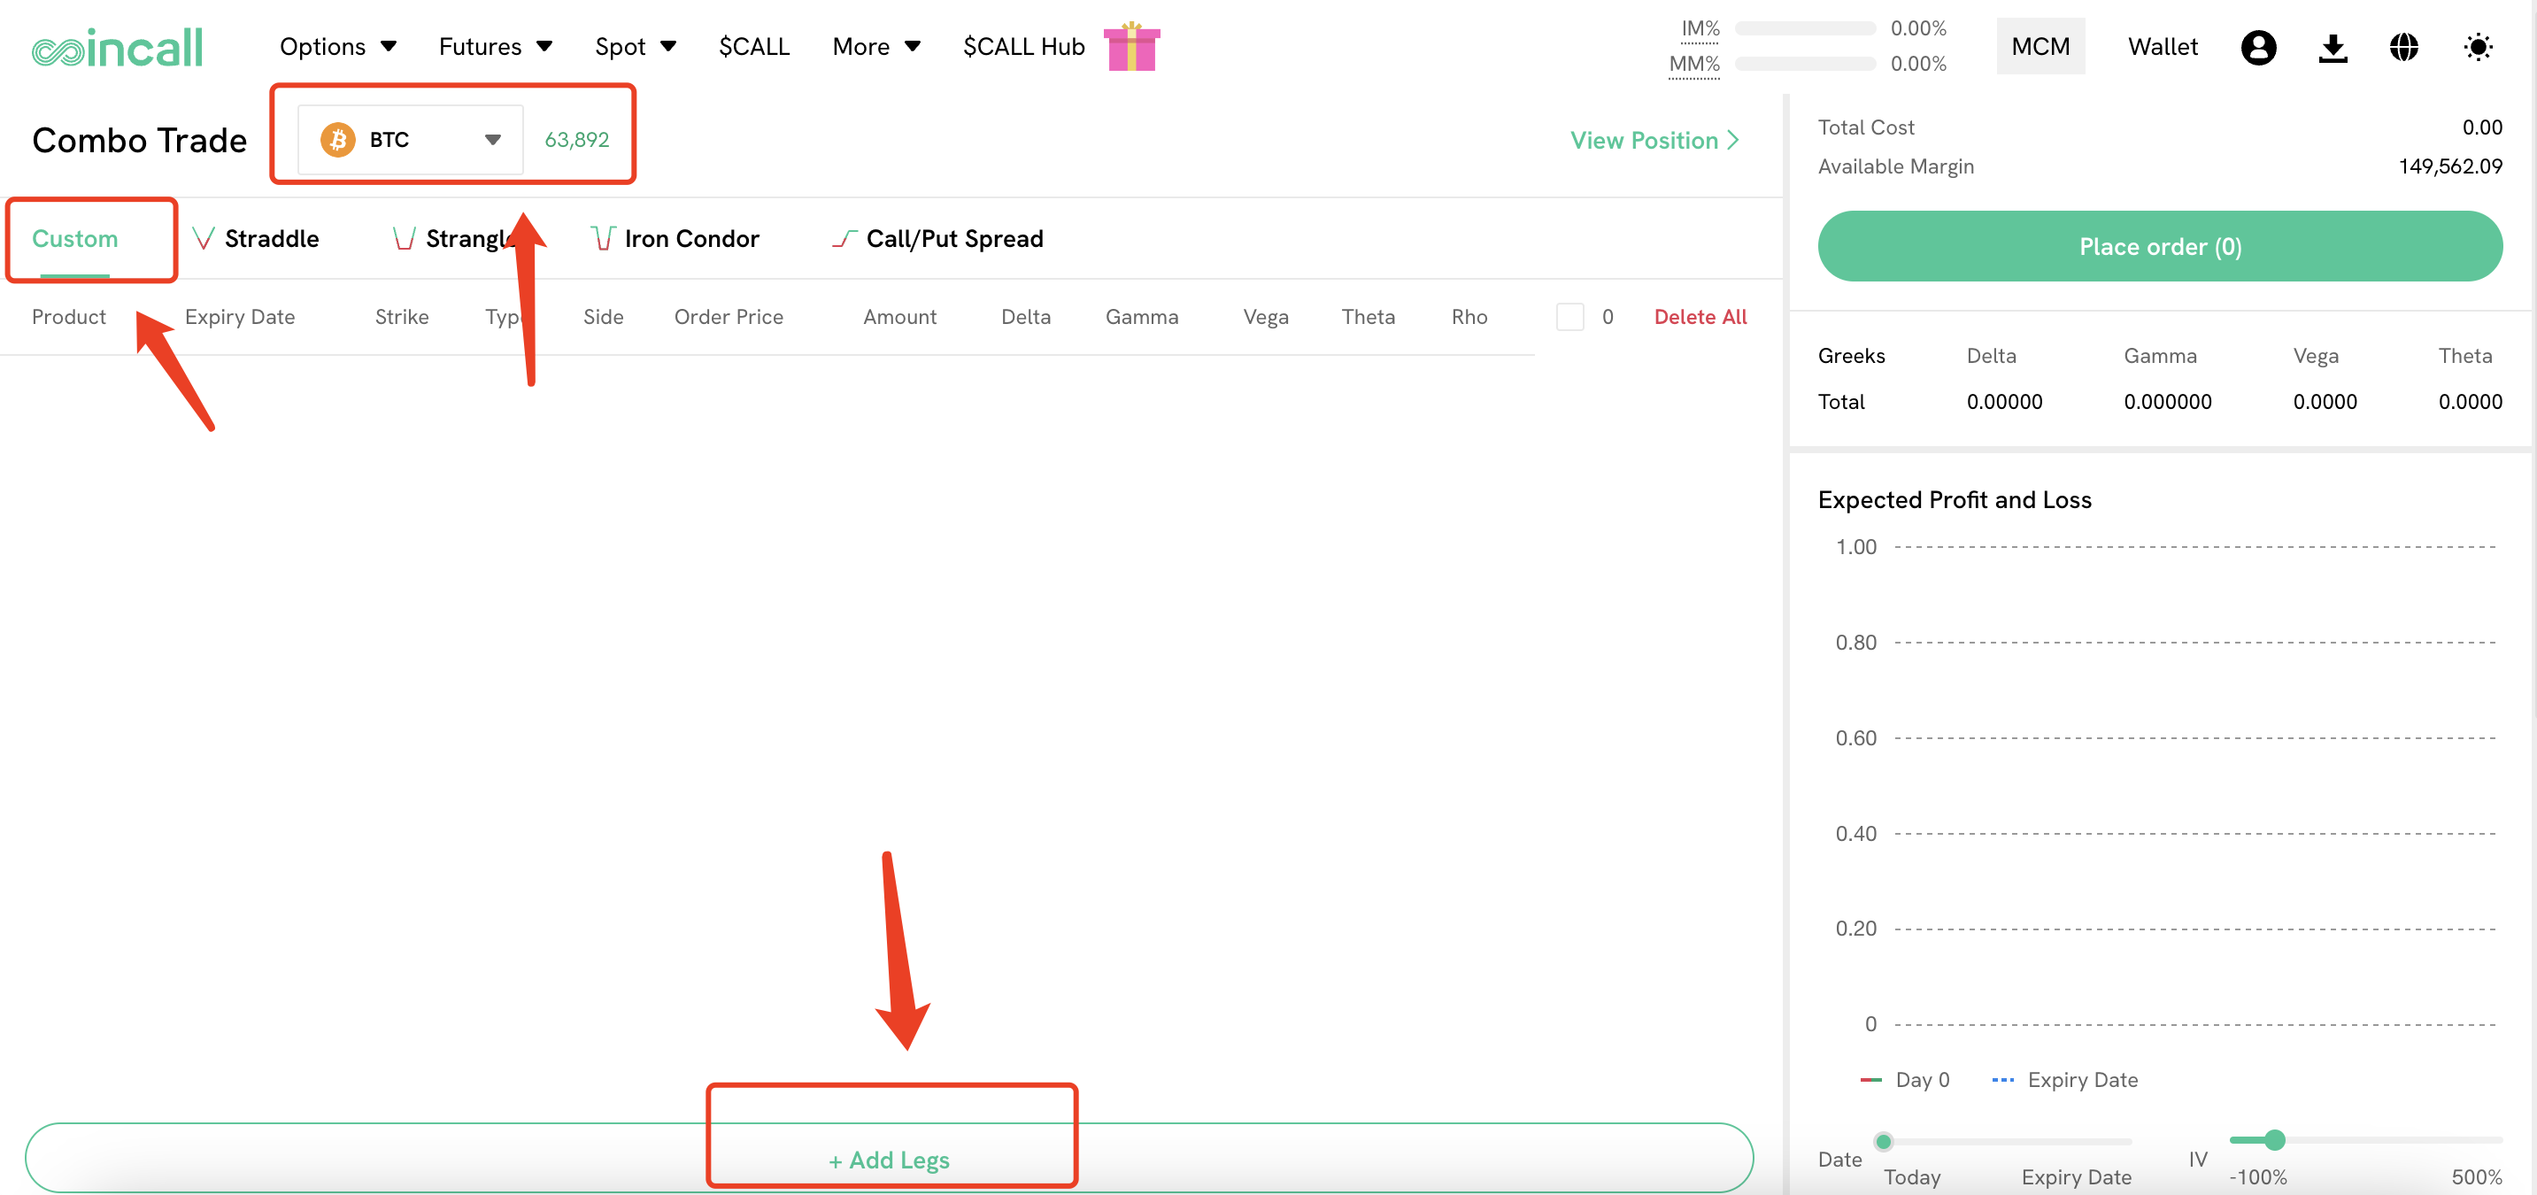Click the Bitcoin coin icon

tap(338, 140)
